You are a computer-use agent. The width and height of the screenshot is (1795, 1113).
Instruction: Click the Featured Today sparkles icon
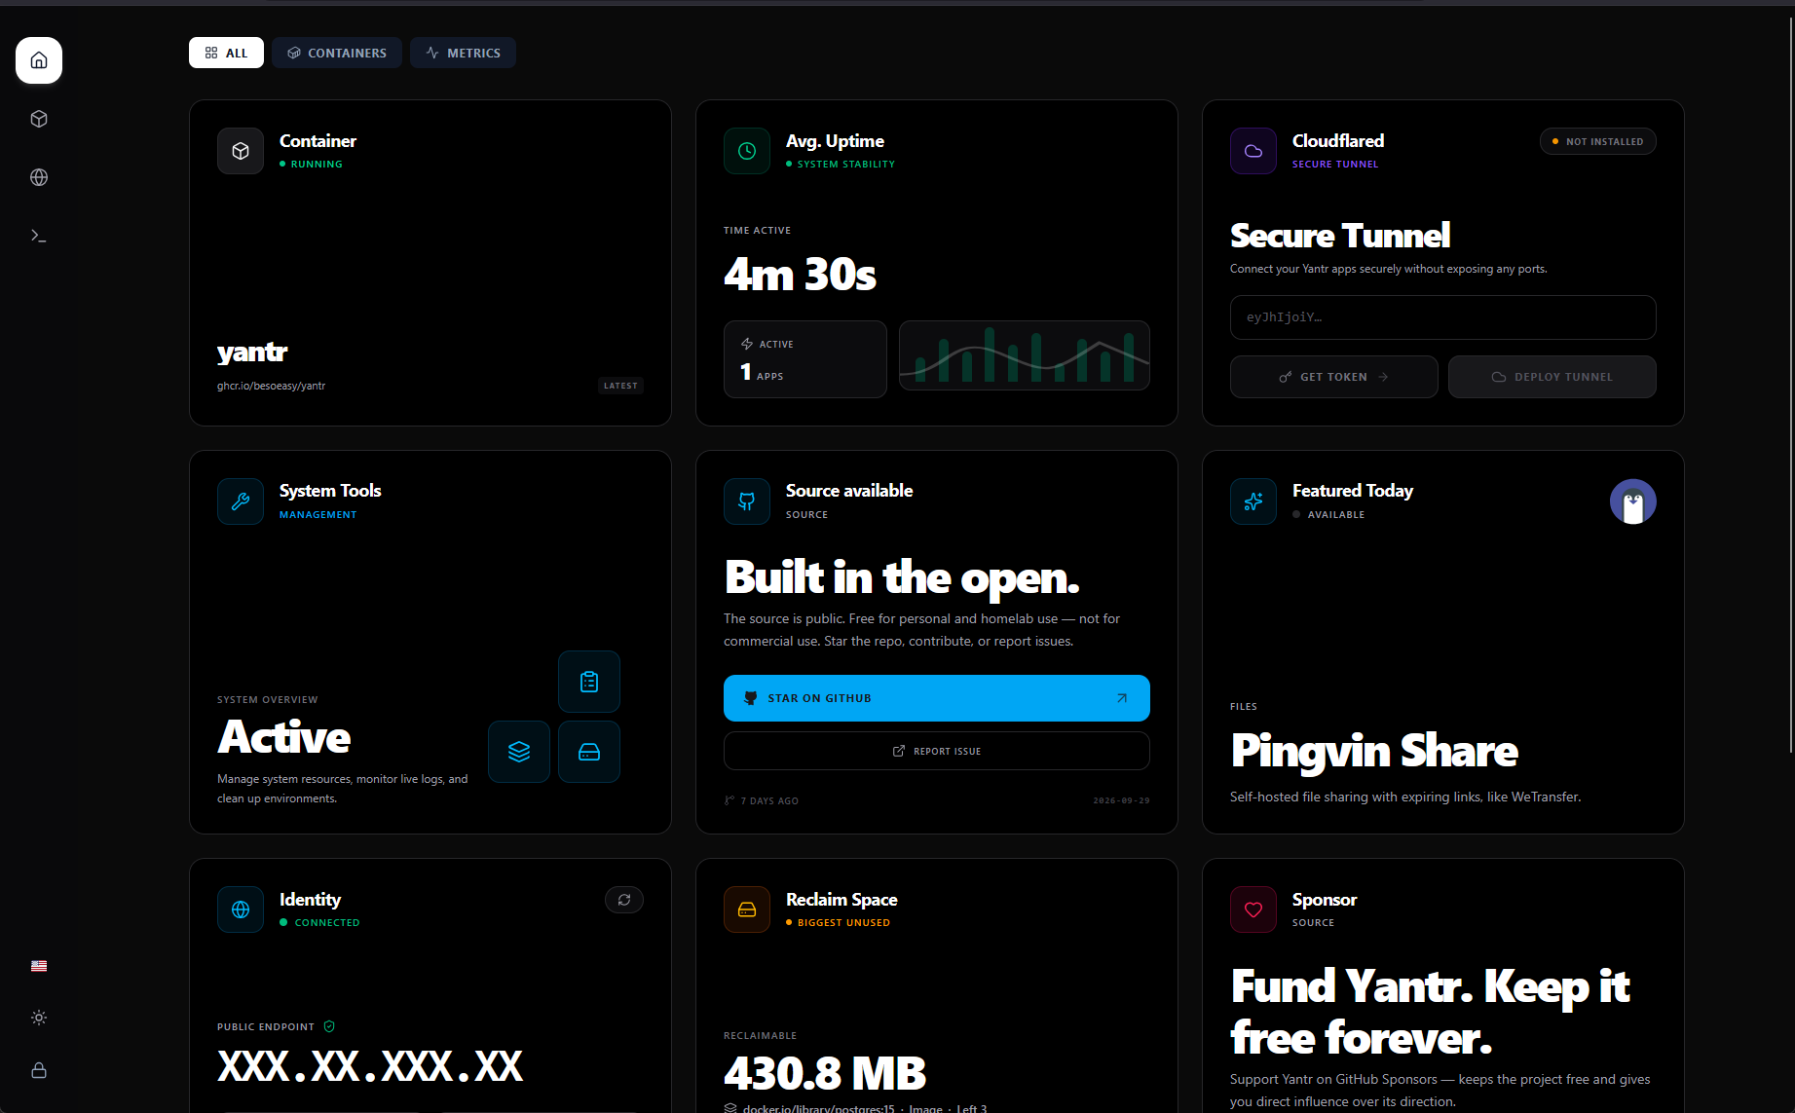(x=1253, y=501)
